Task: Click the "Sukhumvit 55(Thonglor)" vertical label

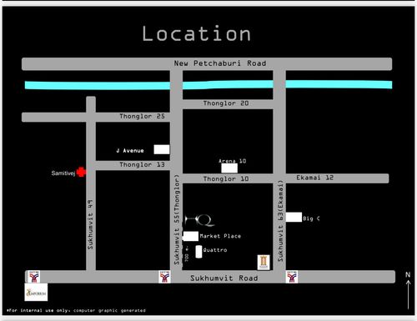Action: pyautogui.click(x=177, y=219)
